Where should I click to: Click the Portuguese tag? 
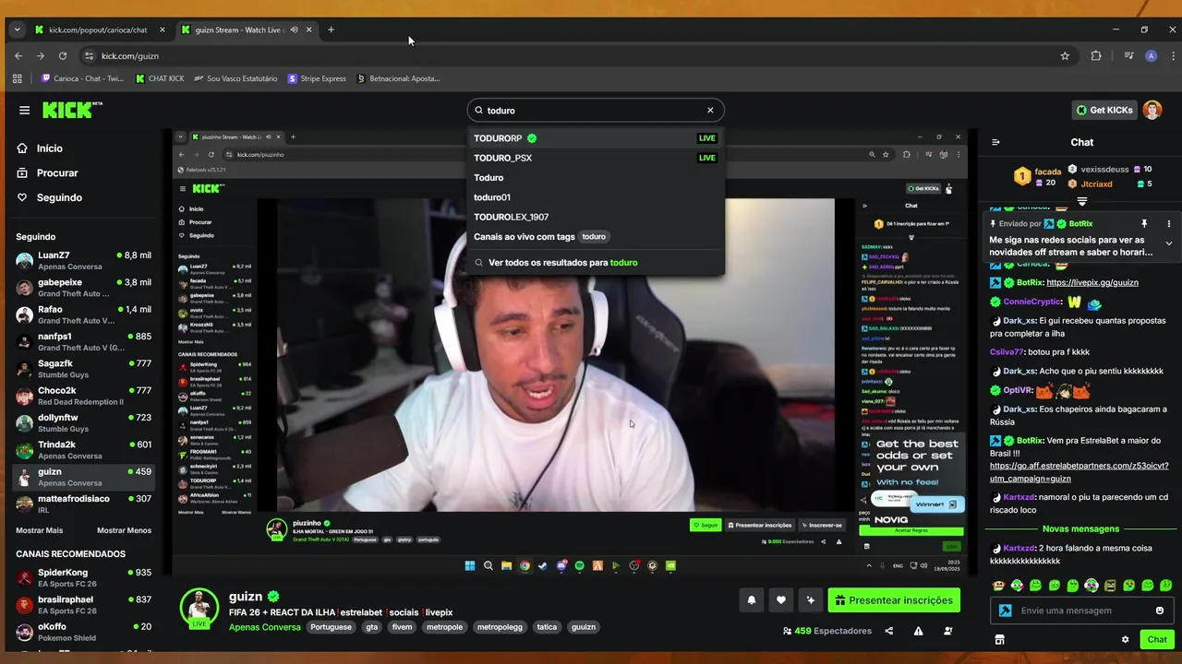(x=331, y=627)
